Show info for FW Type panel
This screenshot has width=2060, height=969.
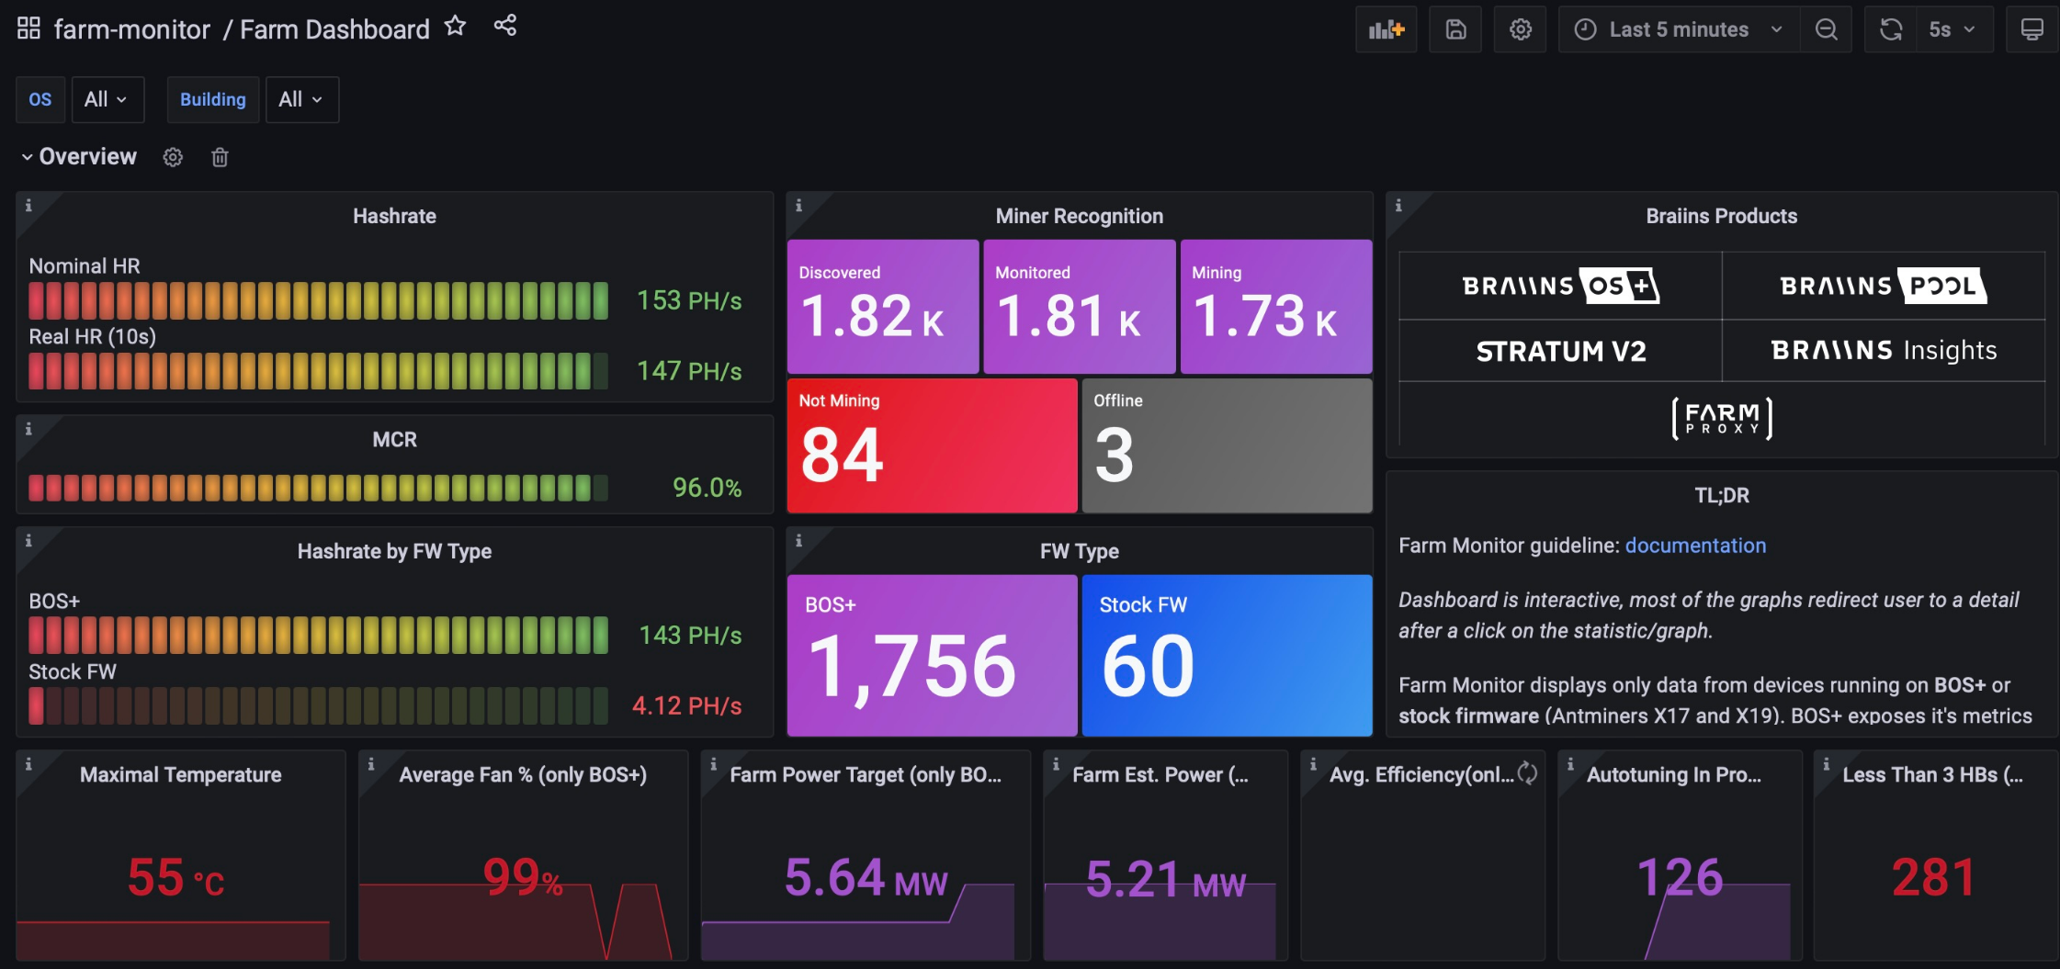click(798, 541)
